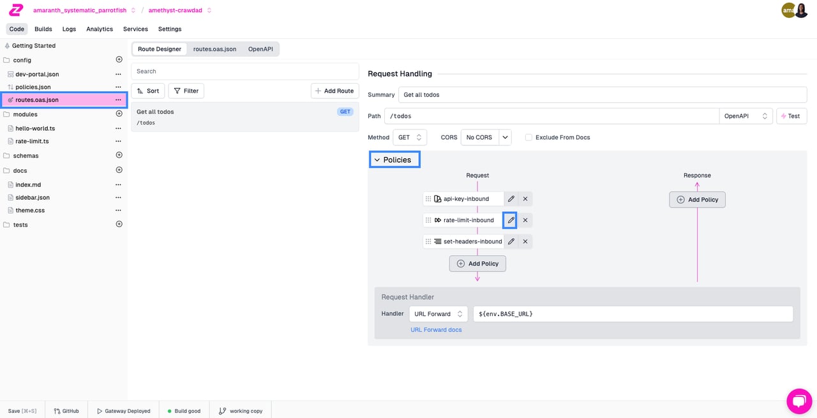Add Policy to the Request pipeline
The image size is (817, 418).
(477, 264)
